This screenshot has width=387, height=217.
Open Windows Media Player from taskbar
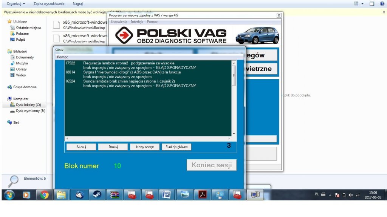point(26,195)
